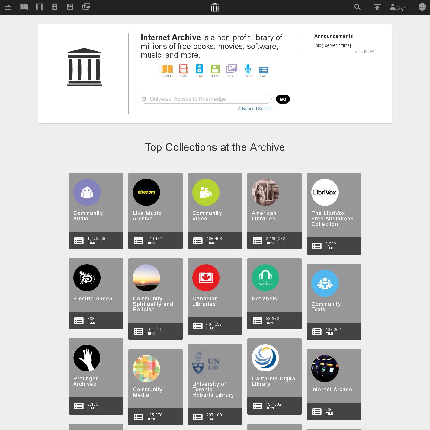Viewport: 430px width, 430px height.
Task: Open the video film icon in top bar
Action: pyautogui.click(x=39, y=7)
